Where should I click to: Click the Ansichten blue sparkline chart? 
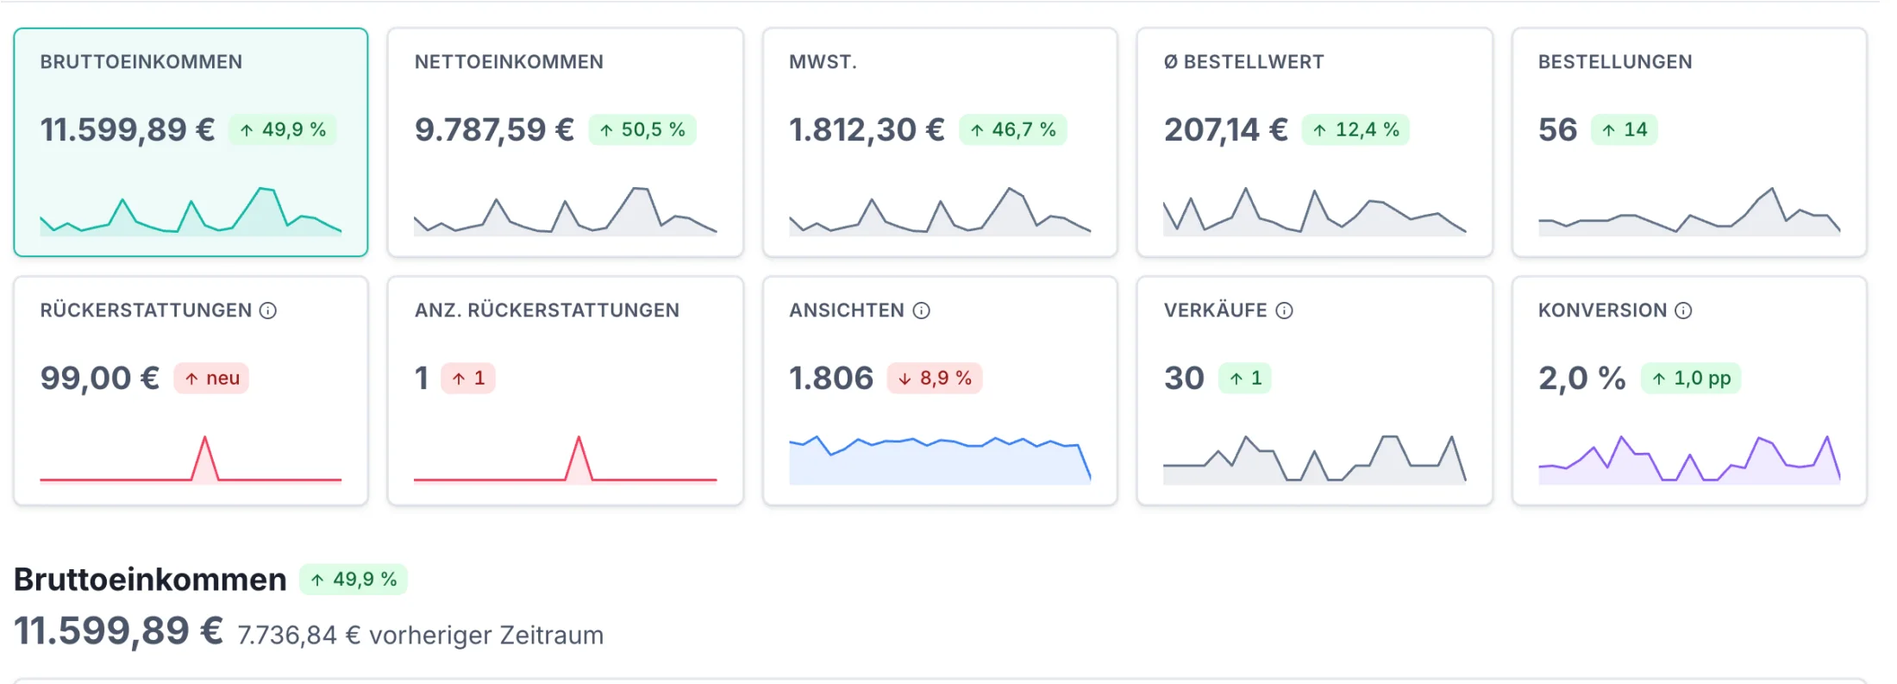pos(940,460)
